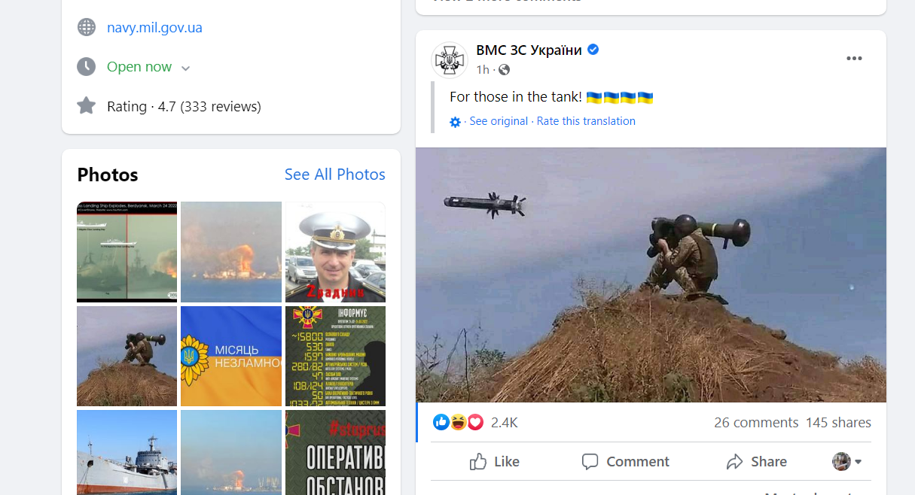
Task: Click the globe website icon
Action: (87, 28)
